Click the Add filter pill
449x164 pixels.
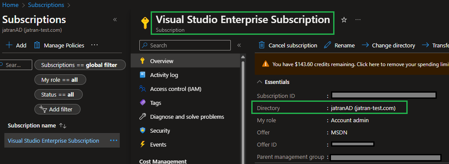pyautogui.click(x=57, y=109)
